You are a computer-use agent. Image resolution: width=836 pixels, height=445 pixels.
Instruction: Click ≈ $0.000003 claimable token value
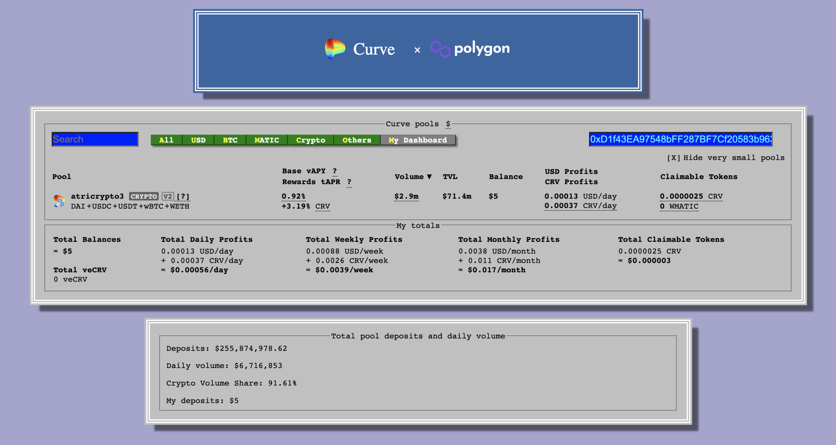pos(644,261)
